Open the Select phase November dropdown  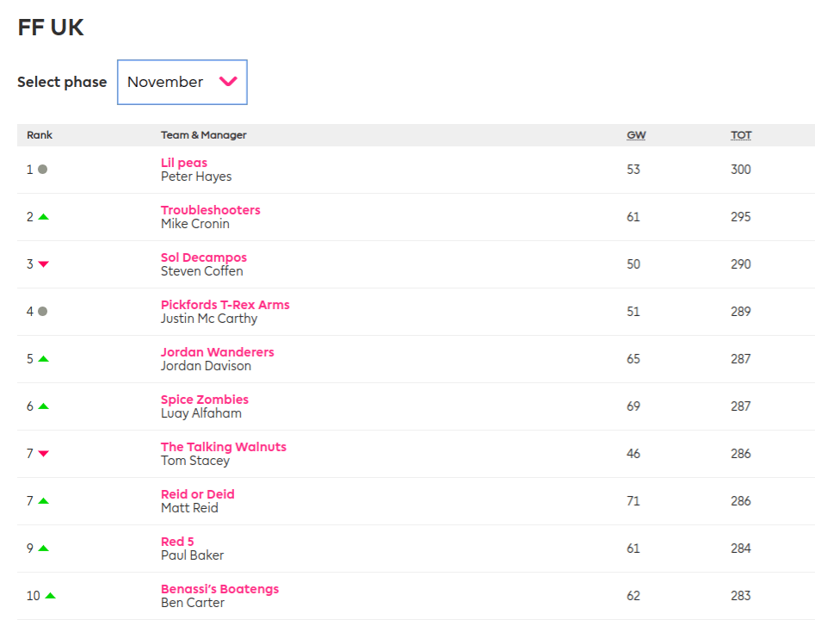(182, 82)
